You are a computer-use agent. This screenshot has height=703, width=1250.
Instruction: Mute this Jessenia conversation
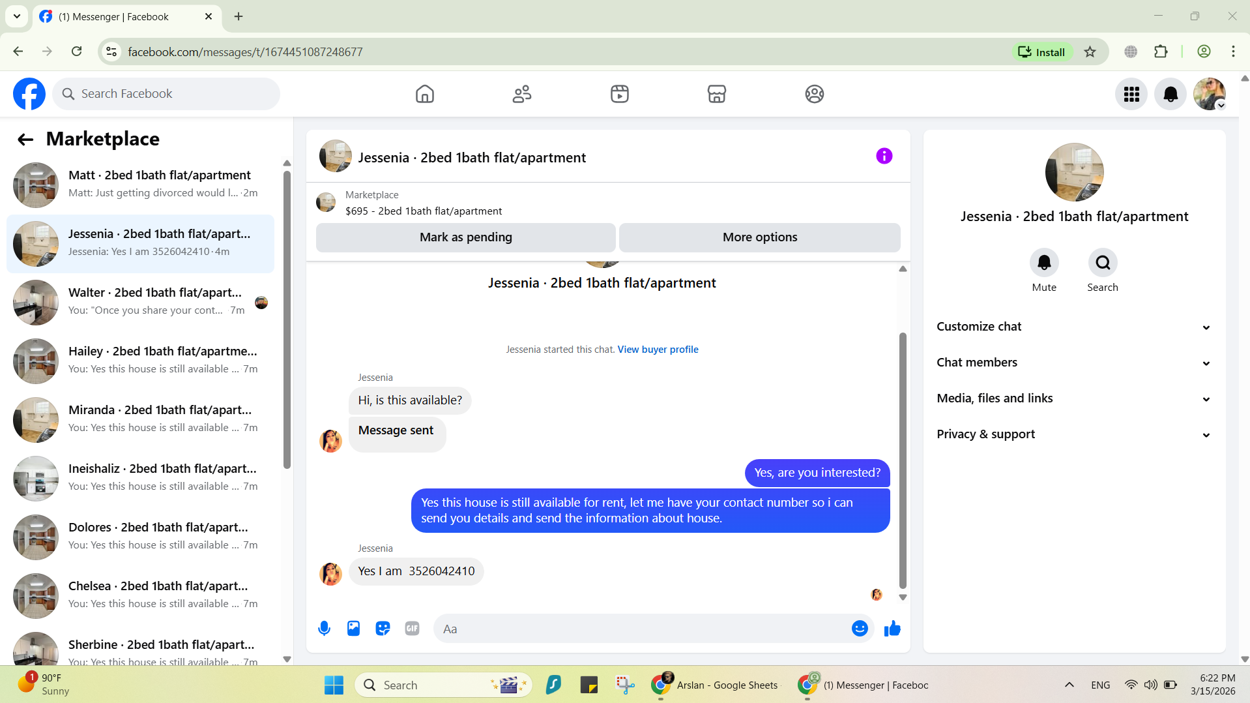click(1044, 262)
